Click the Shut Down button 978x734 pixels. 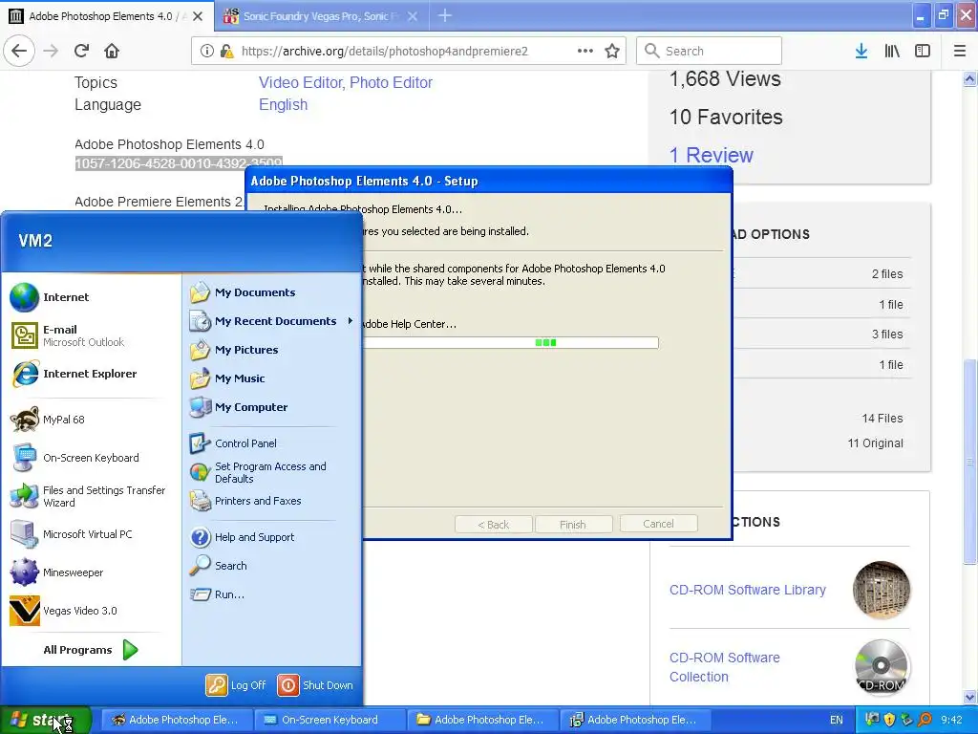point(315,684)
